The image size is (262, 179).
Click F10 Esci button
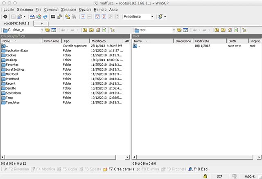(x=199, y=169)
